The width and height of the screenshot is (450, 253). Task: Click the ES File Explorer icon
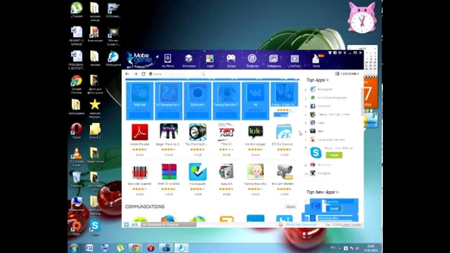(x=284, y=132)
